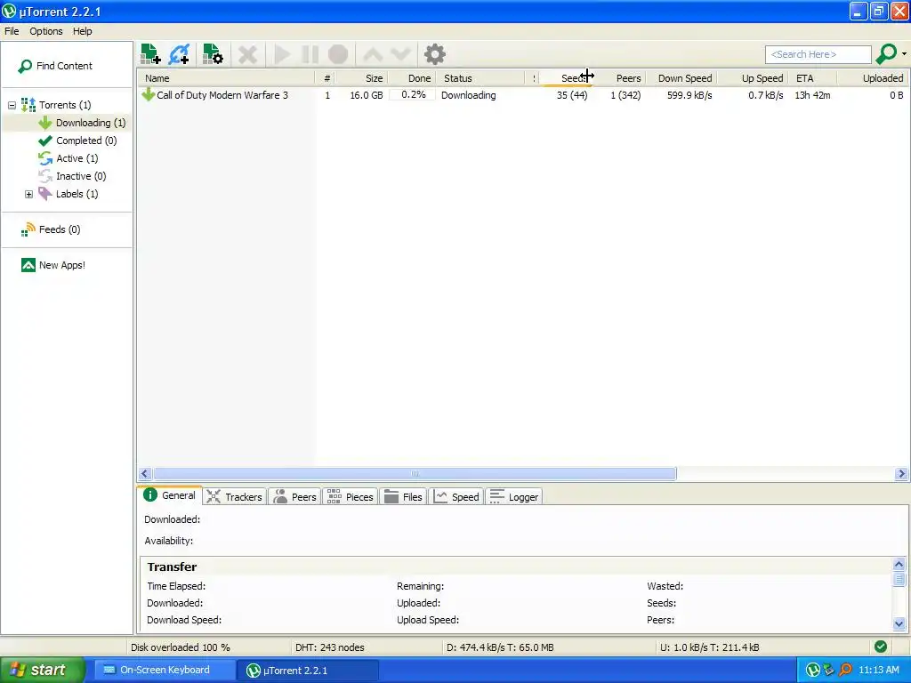Screen dimensions: 911x683
Task: Select the Inactive (0) category
Action: pyautogui.click(x=72, y=176)
